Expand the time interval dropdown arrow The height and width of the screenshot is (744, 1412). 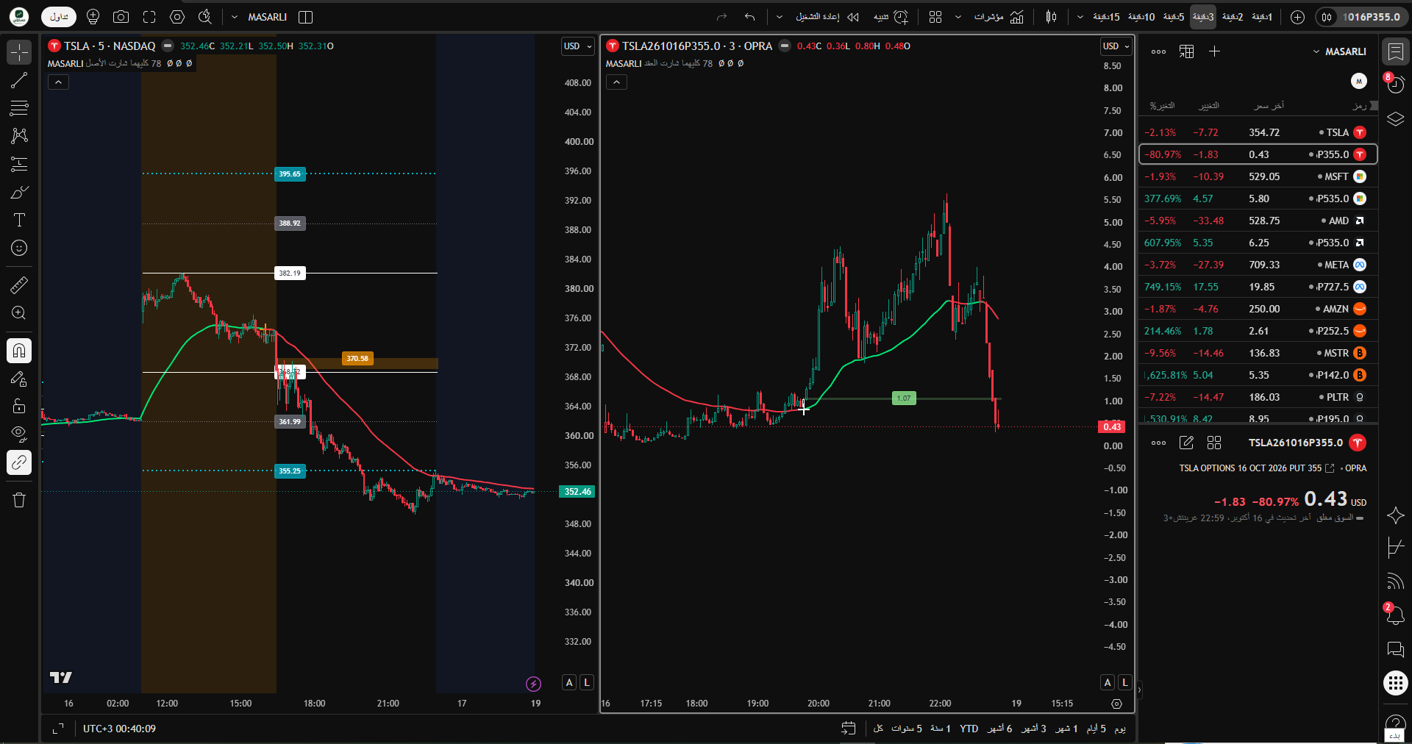click(1080, 17)
